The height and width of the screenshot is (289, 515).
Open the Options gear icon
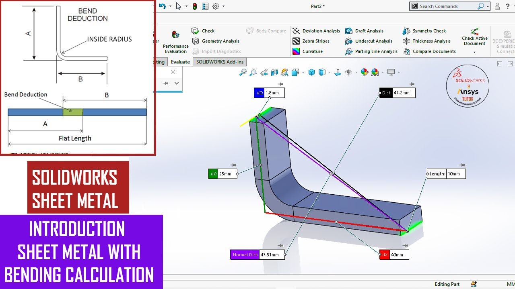216,6
